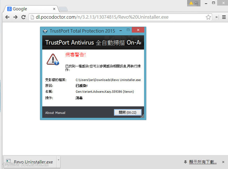
Task: Click the 關閉 countdown button in the dialog
Action: pyautogui.click(x=128, y=112)
